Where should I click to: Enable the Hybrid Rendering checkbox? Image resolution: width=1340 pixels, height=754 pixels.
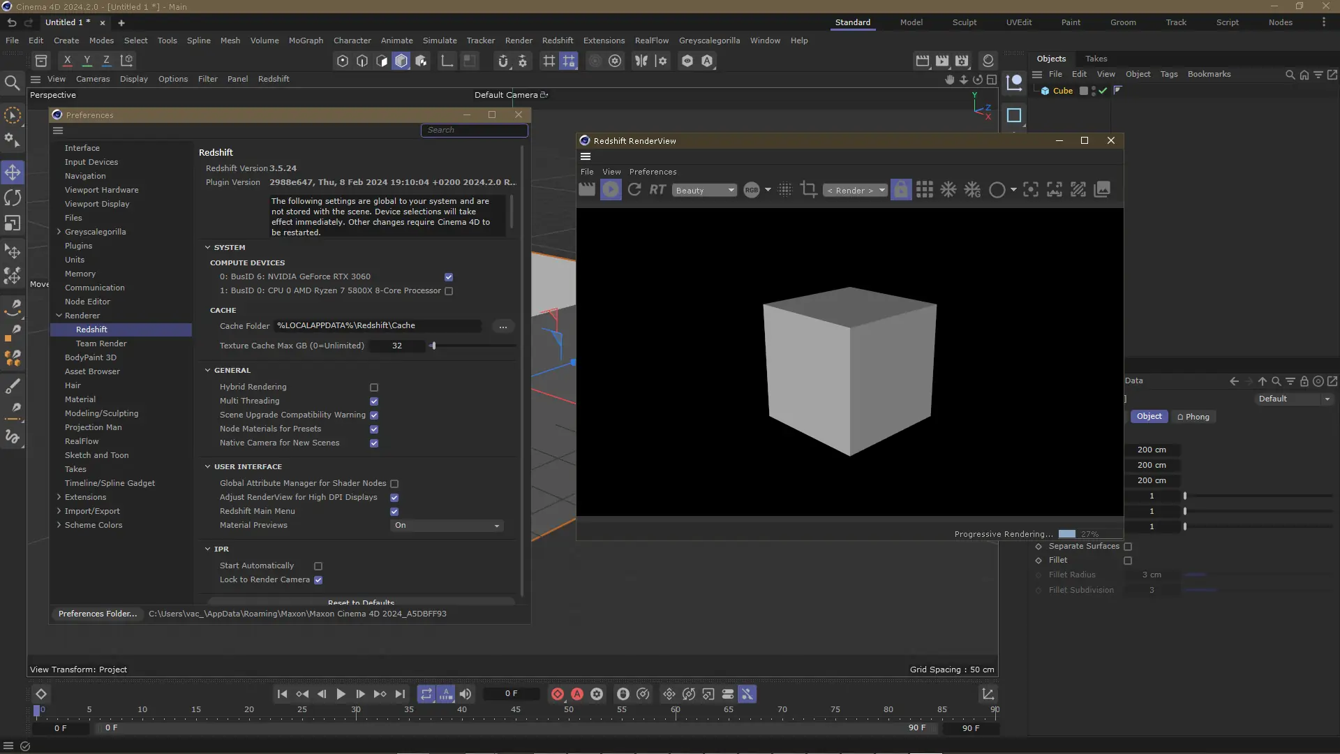374,387
